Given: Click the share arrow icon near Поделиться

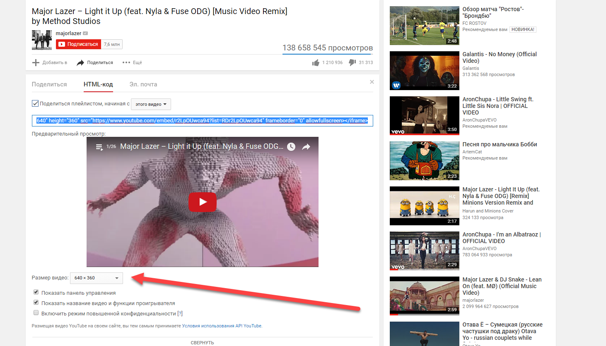Looking at the screenshot, I should [80, 63].
